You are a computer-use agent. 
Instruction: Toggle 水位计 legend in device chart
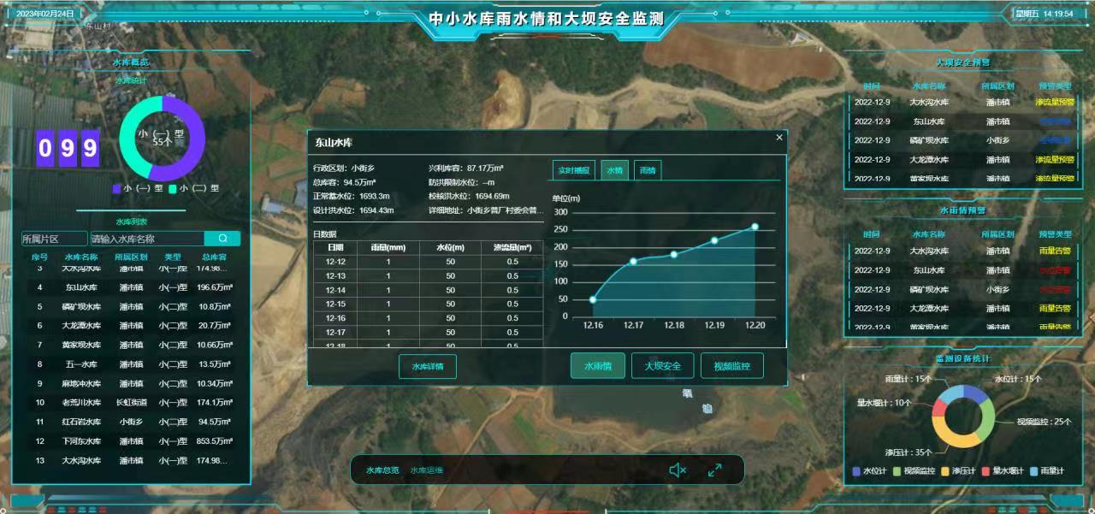[873, 470]
